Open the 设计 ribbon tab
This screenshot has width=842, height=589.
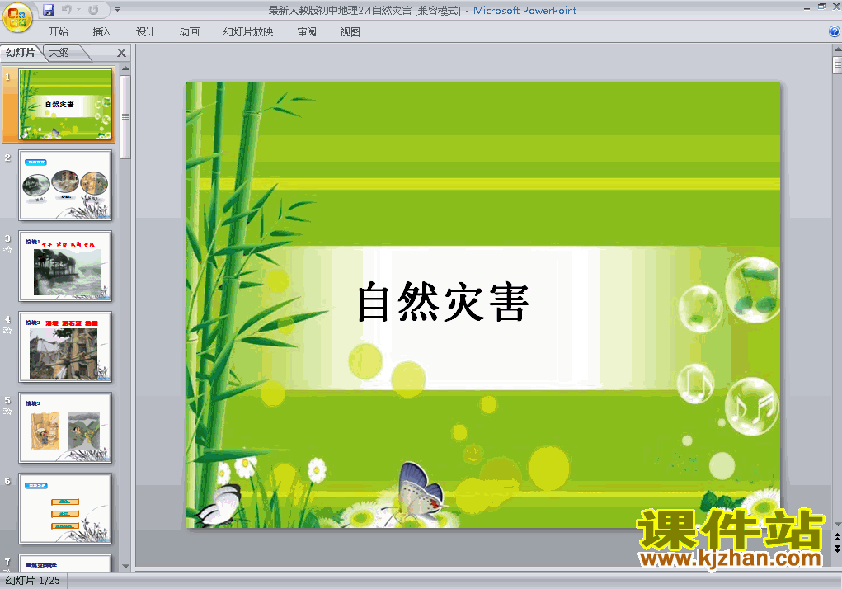click(145, 31)
